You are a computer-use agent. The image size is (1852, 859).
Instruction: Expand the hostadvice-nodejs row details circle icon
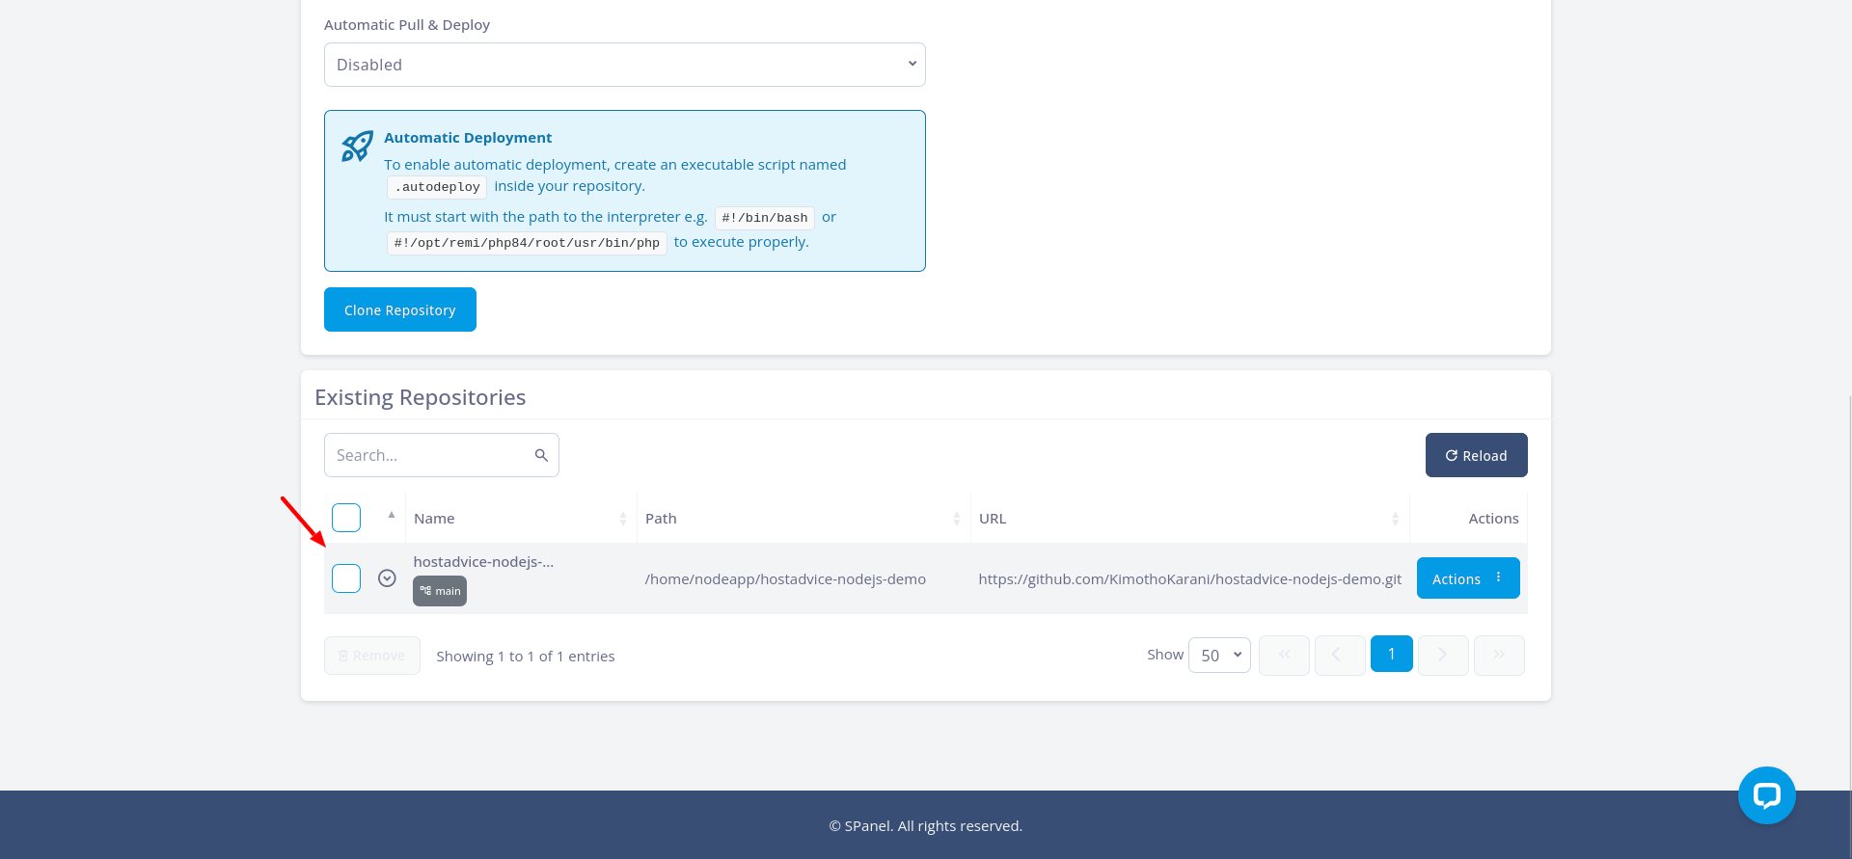point(387,578)
